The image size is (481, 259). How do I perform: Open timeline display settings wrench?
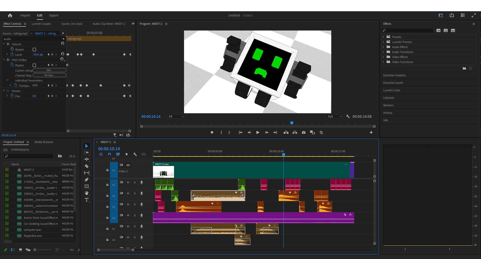click(135, 154)
